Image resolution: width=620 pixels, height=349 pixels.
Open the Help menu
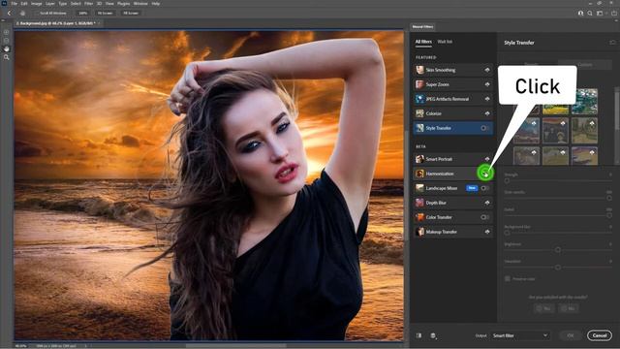[x=156, y=4]
